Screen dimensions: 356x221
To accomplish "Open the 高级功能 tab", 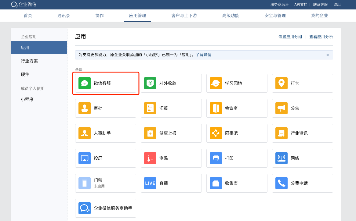I will click(231, 16).
